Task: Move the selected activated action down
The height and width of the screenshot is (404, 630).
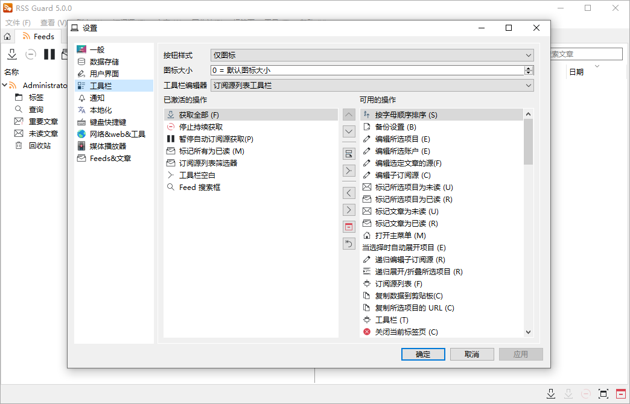Action: tap(349, 131)
